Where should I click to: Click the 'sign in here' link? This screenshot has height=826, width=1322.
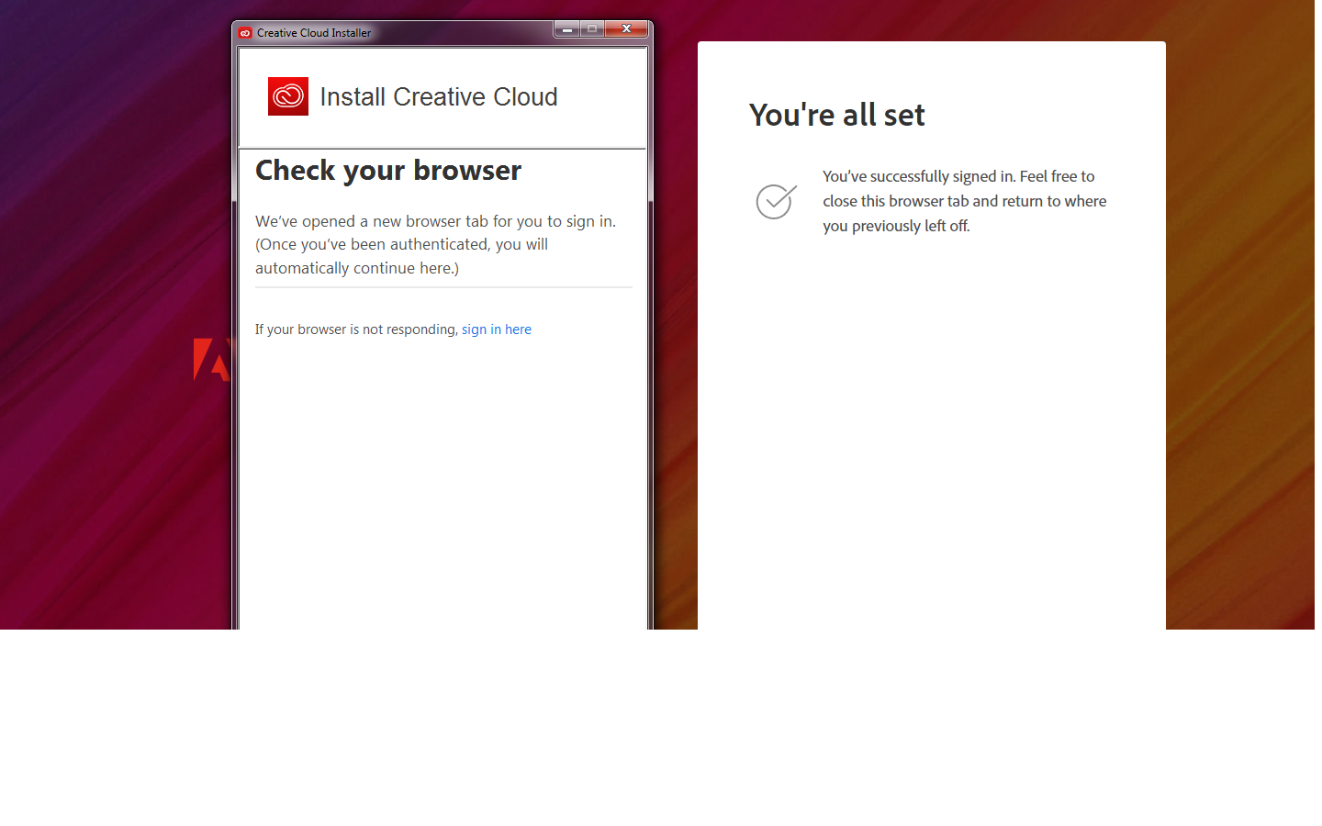point(496,329)
